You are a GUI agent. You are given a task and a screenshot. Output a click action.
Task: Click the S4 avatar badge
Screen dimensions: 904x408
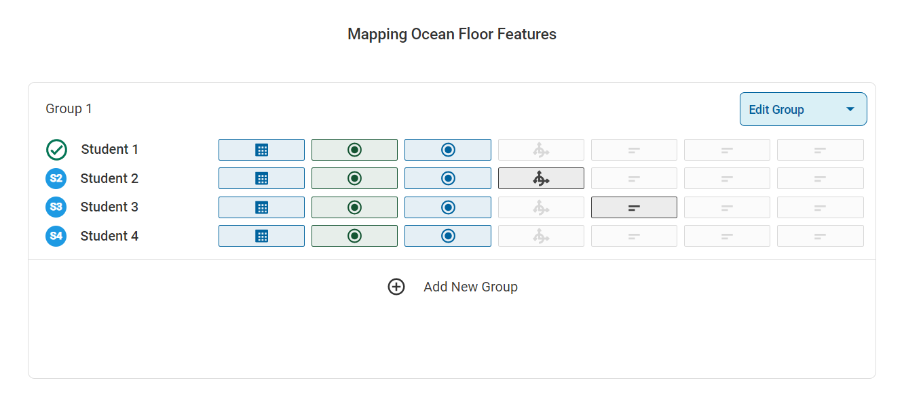click(56, 237)
